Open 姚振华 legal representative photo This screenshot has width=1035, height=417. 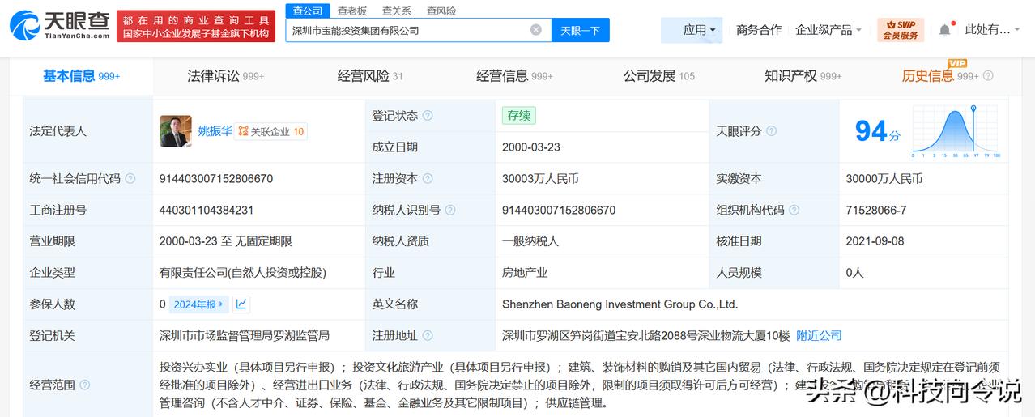[x=176, y=131]
